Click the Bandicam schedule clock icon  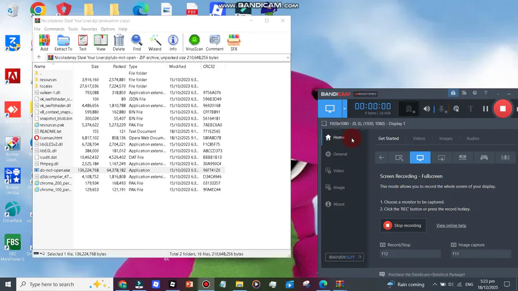pos(475,93)
